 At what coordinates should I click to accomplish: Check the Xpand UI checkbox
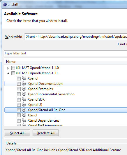click(x=19, y=105)
